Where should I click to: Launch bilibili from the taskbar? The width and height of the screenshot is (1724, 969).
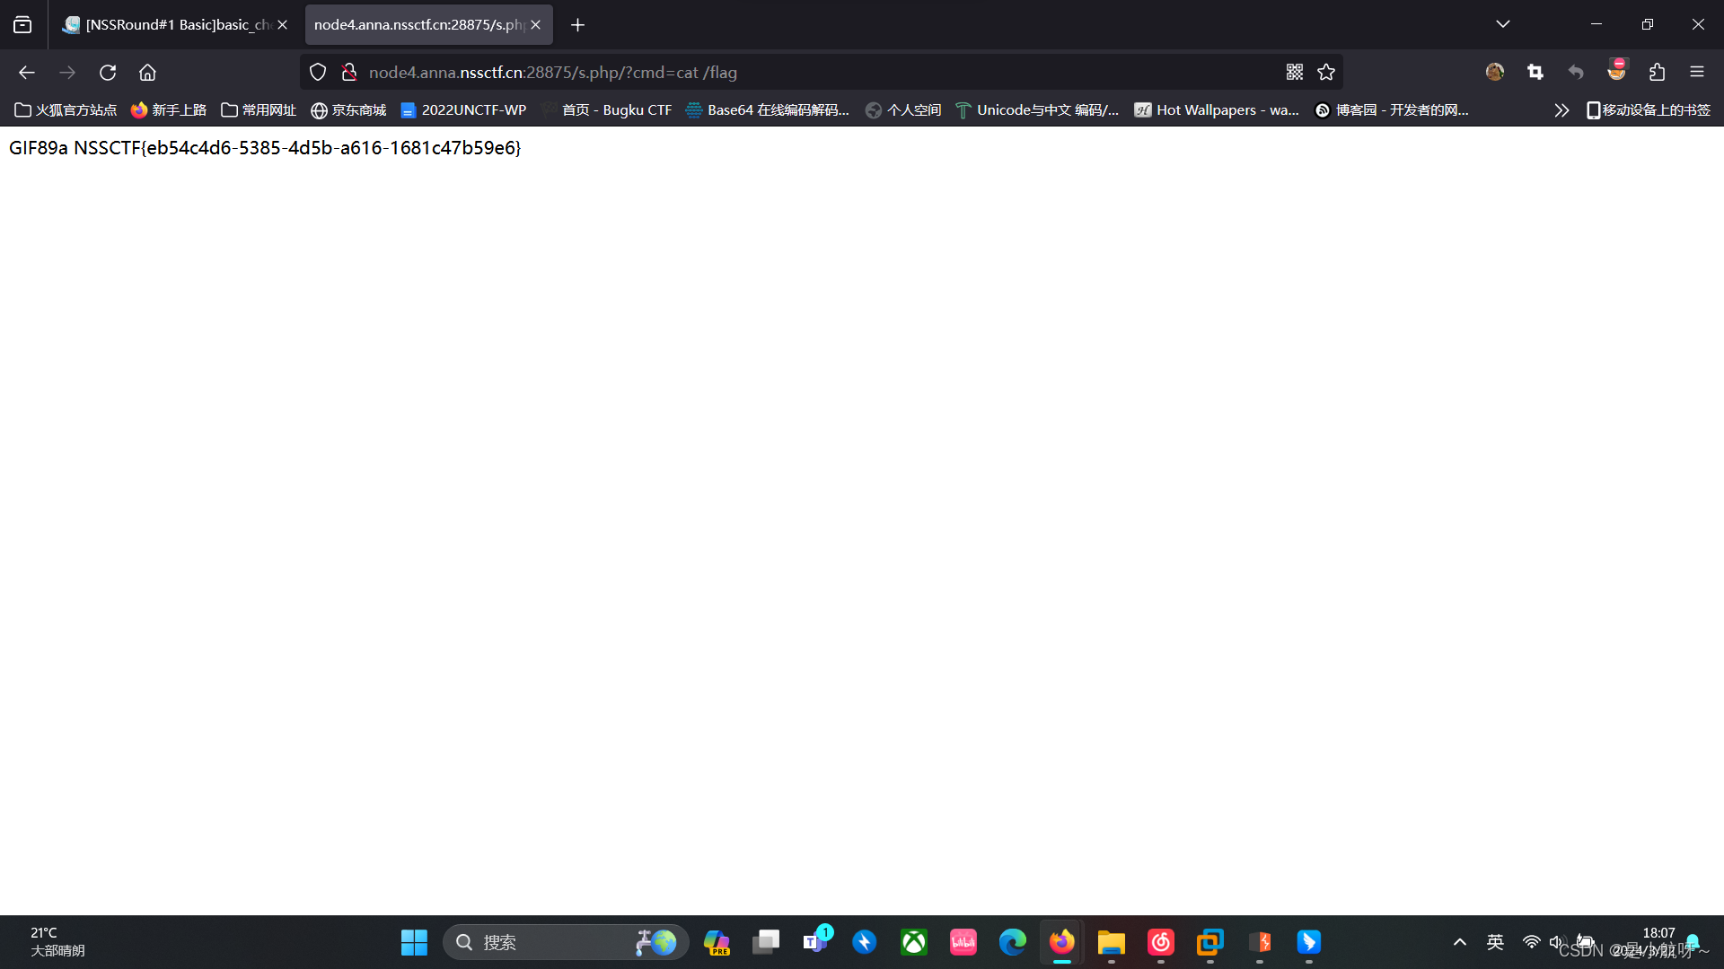963,942
